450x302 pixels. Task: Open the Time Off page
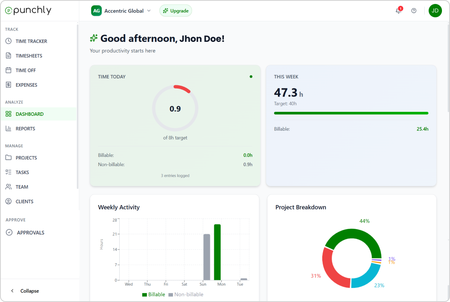(26, 70)
